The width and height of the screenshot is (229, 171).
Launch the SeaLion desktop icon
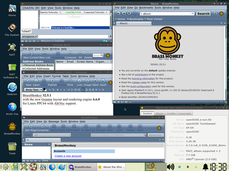(12, 89)
